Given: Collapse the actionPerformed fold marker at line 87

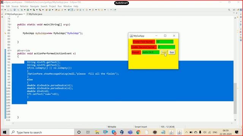Looking at the screenshot, I should click(11, 51).
